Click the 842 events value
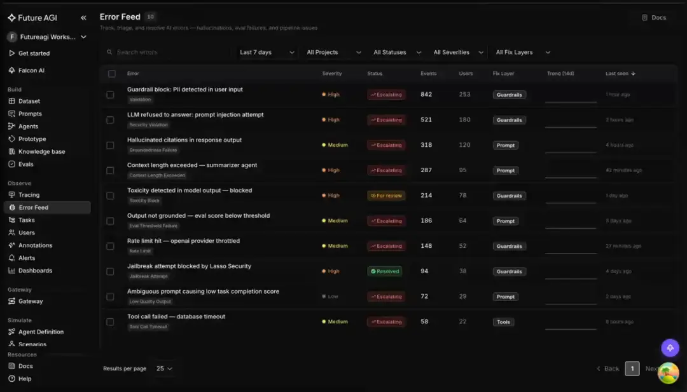Viewport: 687px width, 392px height. [426, 95]
